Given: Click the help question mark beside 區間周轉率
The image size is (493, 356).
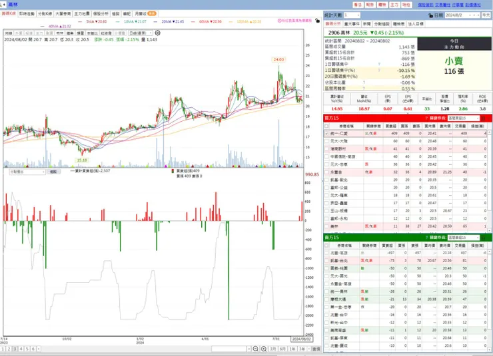Looking at the screenshot, I should coord(364,89).
